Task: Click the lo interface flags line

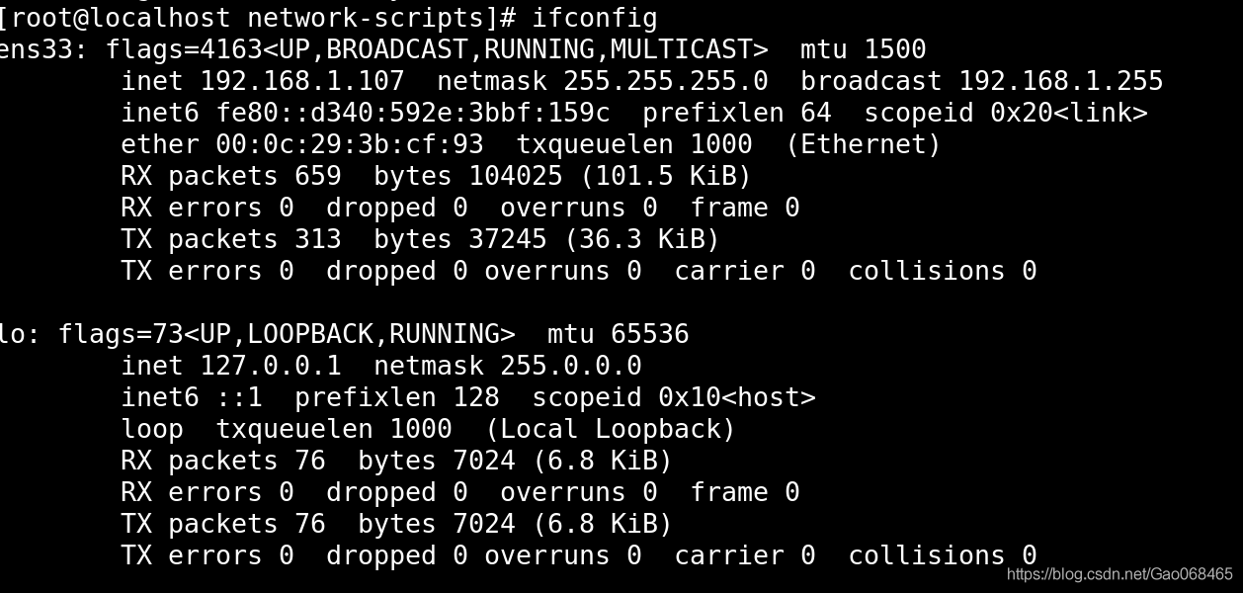Action: coord(344,334)
